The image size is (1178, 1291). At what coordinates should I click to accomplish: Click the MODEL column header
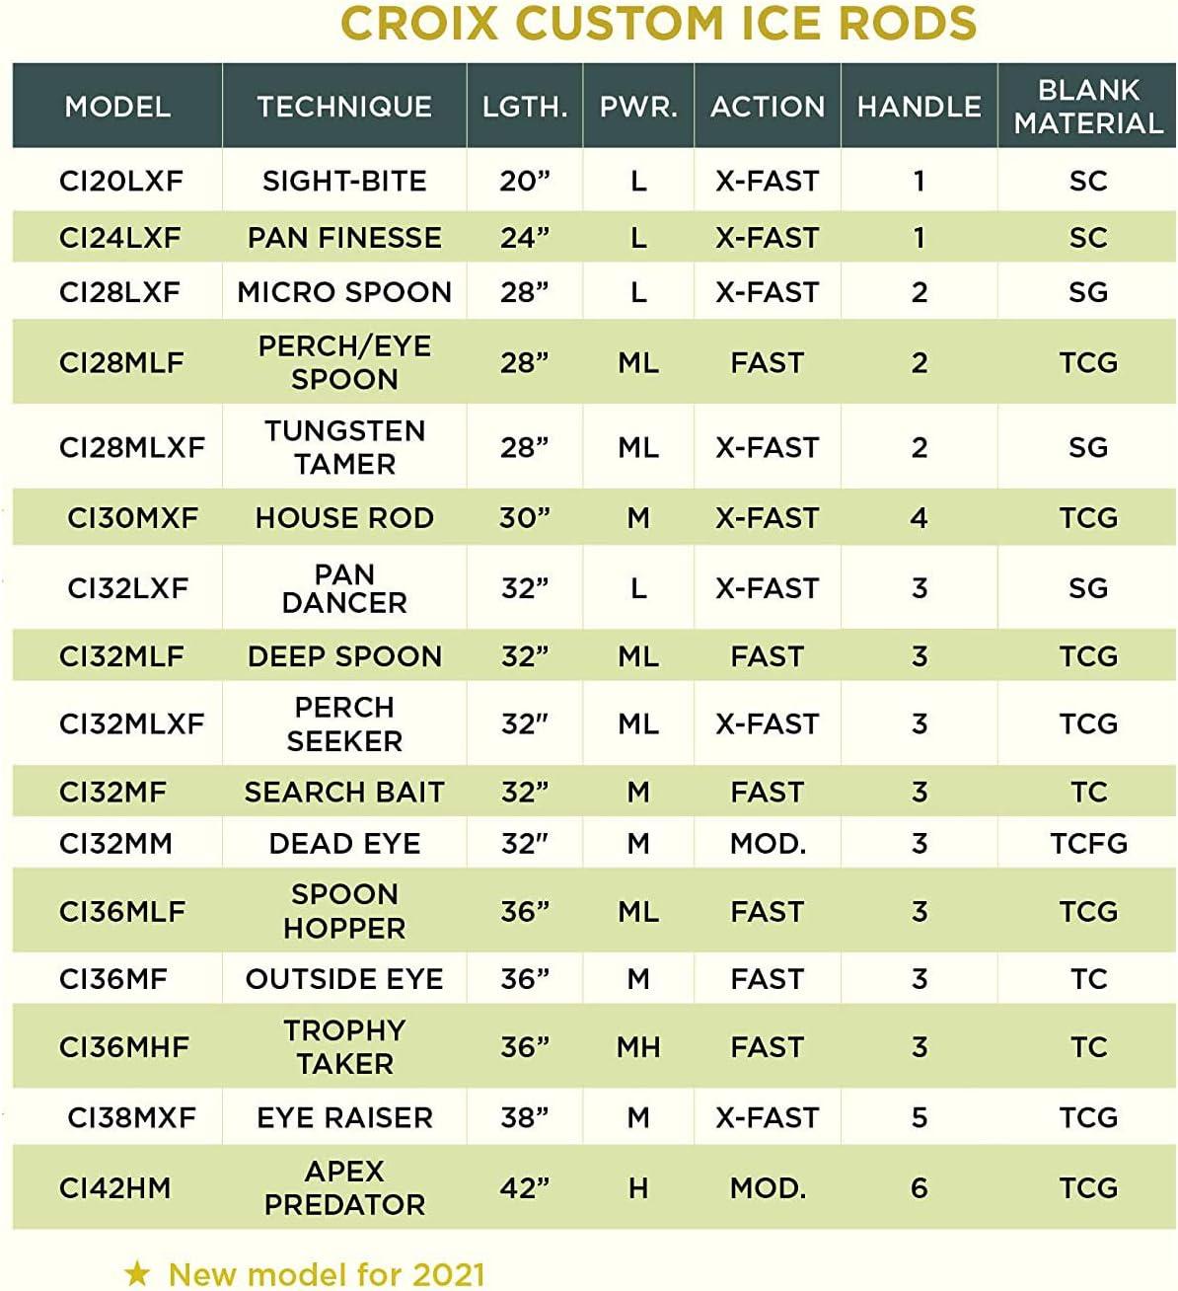pyautogui.click(x=117, y=107)
